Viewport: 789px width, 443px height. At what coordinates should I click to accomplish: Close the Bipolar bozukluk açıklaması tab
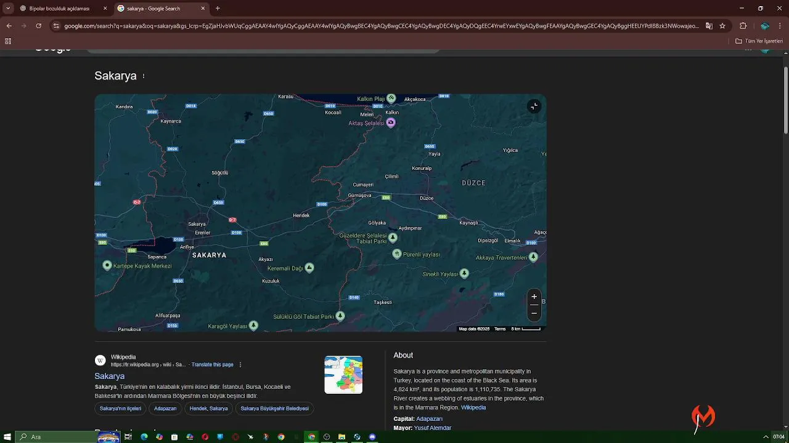point(105,9)
